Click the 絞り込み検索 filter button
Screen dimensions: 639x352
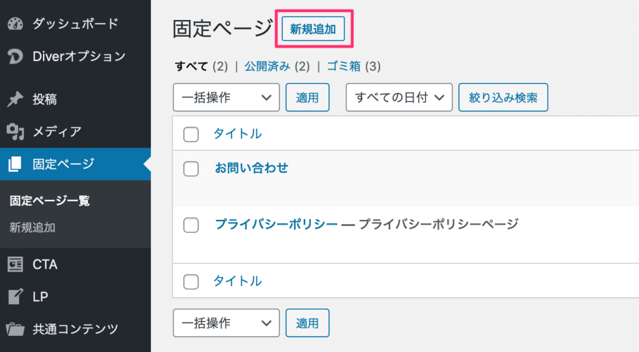[x=503, y=98]
